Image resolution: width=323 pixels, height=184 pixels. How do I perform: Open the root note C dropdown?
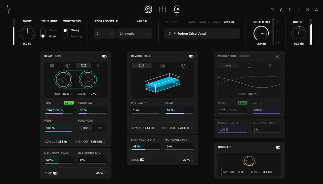(x=105, y=34)
